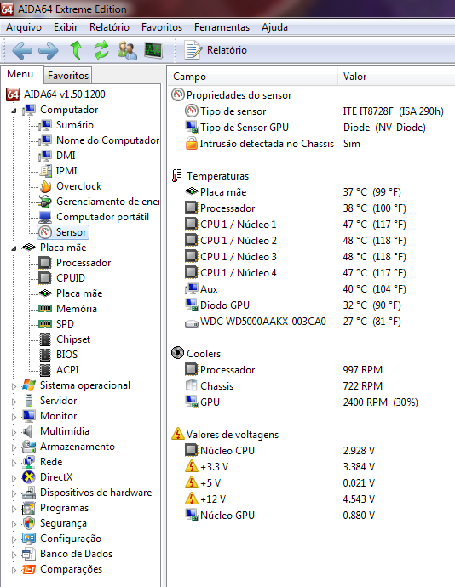Viewport: 455px width, 587px height.
Task: Open the Ferramentas menu
Action: pyautogui.click(x=222, y=27)
